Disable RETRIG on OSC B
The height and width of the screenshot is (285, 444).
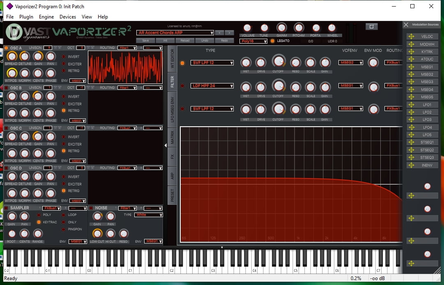(64, 111)
